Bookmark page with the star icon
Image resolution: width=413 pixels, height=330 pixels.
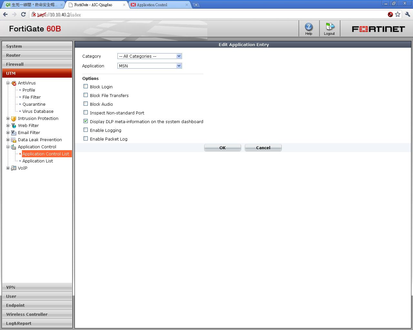point(398,14)
